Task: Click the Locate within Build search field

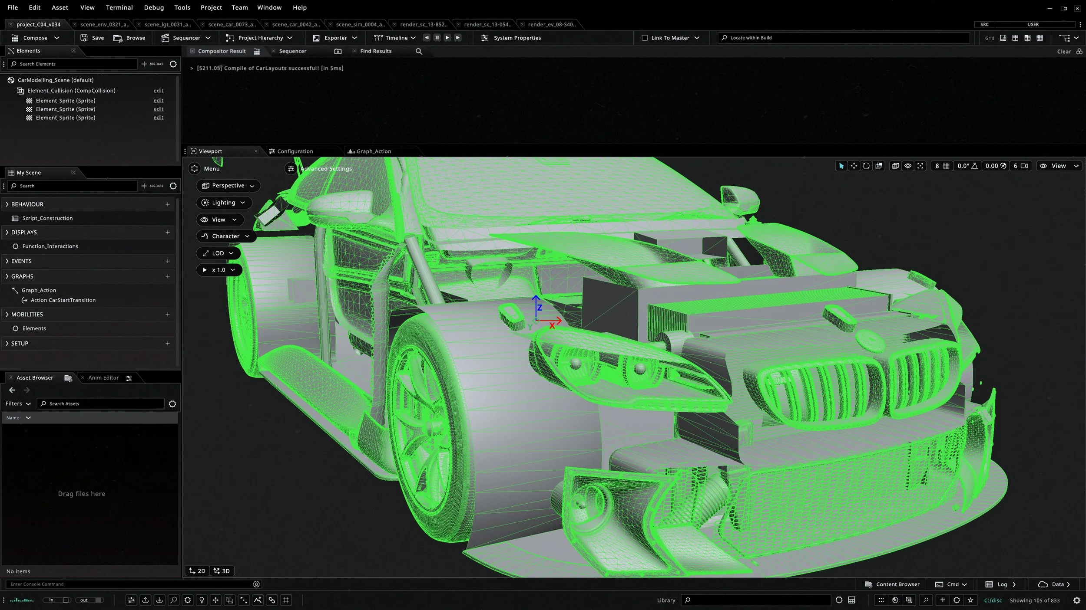Action: click(x=844, y=38)
